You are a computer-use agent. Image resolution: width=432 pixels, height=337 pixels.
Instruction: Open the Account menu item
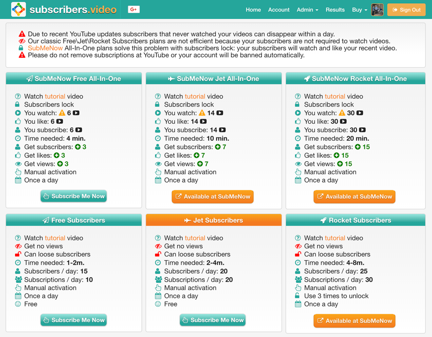279,10
